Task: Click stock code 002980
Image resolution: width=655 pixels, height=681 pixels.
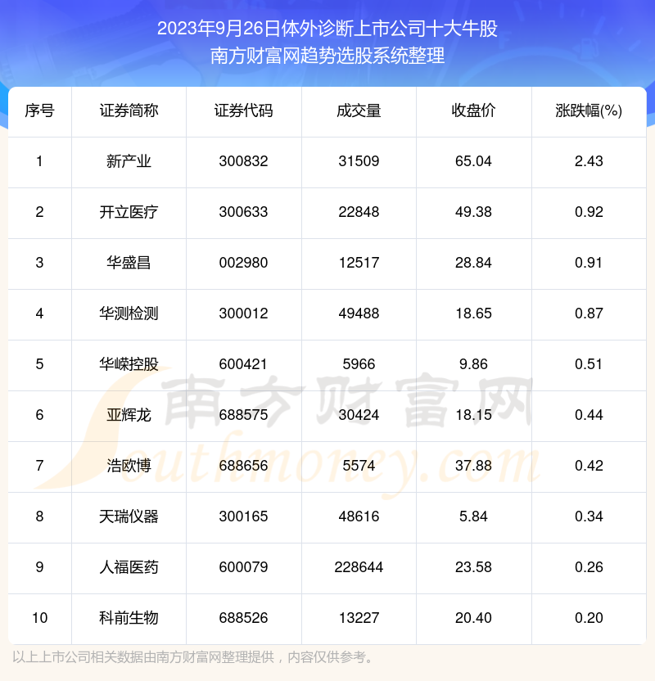Action: (243, 263)
